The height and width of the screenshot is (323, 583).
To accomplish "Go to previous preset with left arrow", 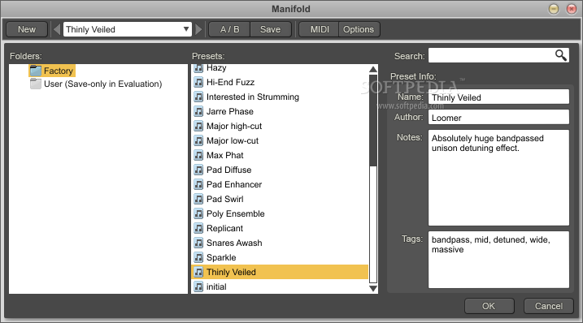I will (x=57, y=29).
